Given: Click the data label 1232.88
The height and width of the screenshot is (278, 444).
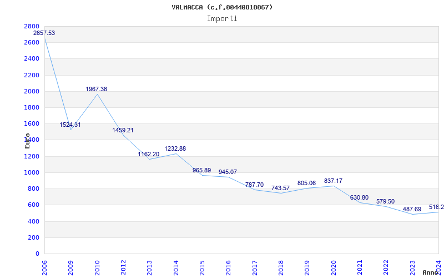Looking at the screenshot, I should pyautogui.click(x=175, y=148).
